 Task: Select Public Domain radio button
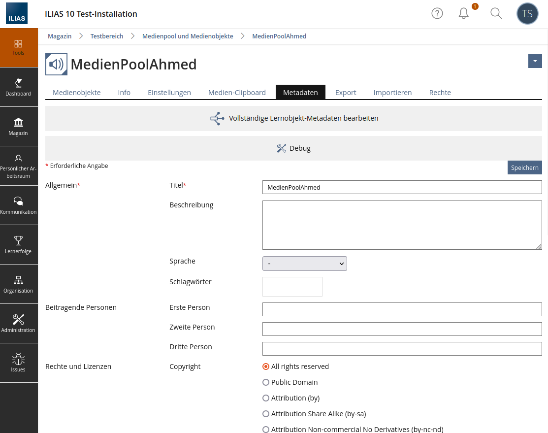pyautogui.click(x=266, y=382)
